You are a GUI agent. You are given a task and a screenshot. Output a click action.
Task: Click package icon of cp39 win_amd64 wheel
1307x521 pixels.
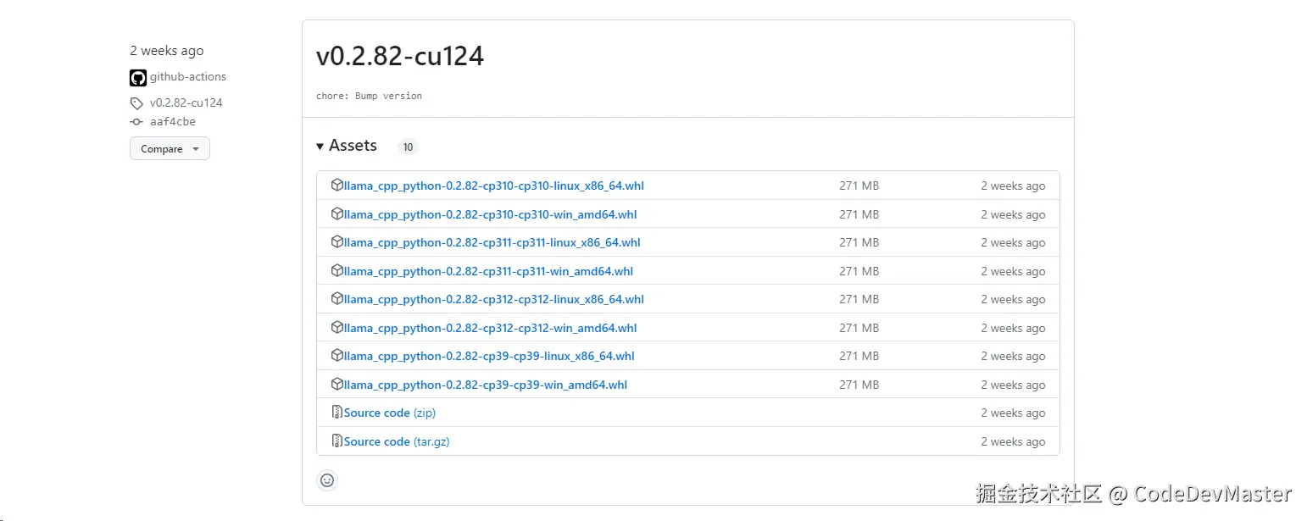(x=337, y=385)
